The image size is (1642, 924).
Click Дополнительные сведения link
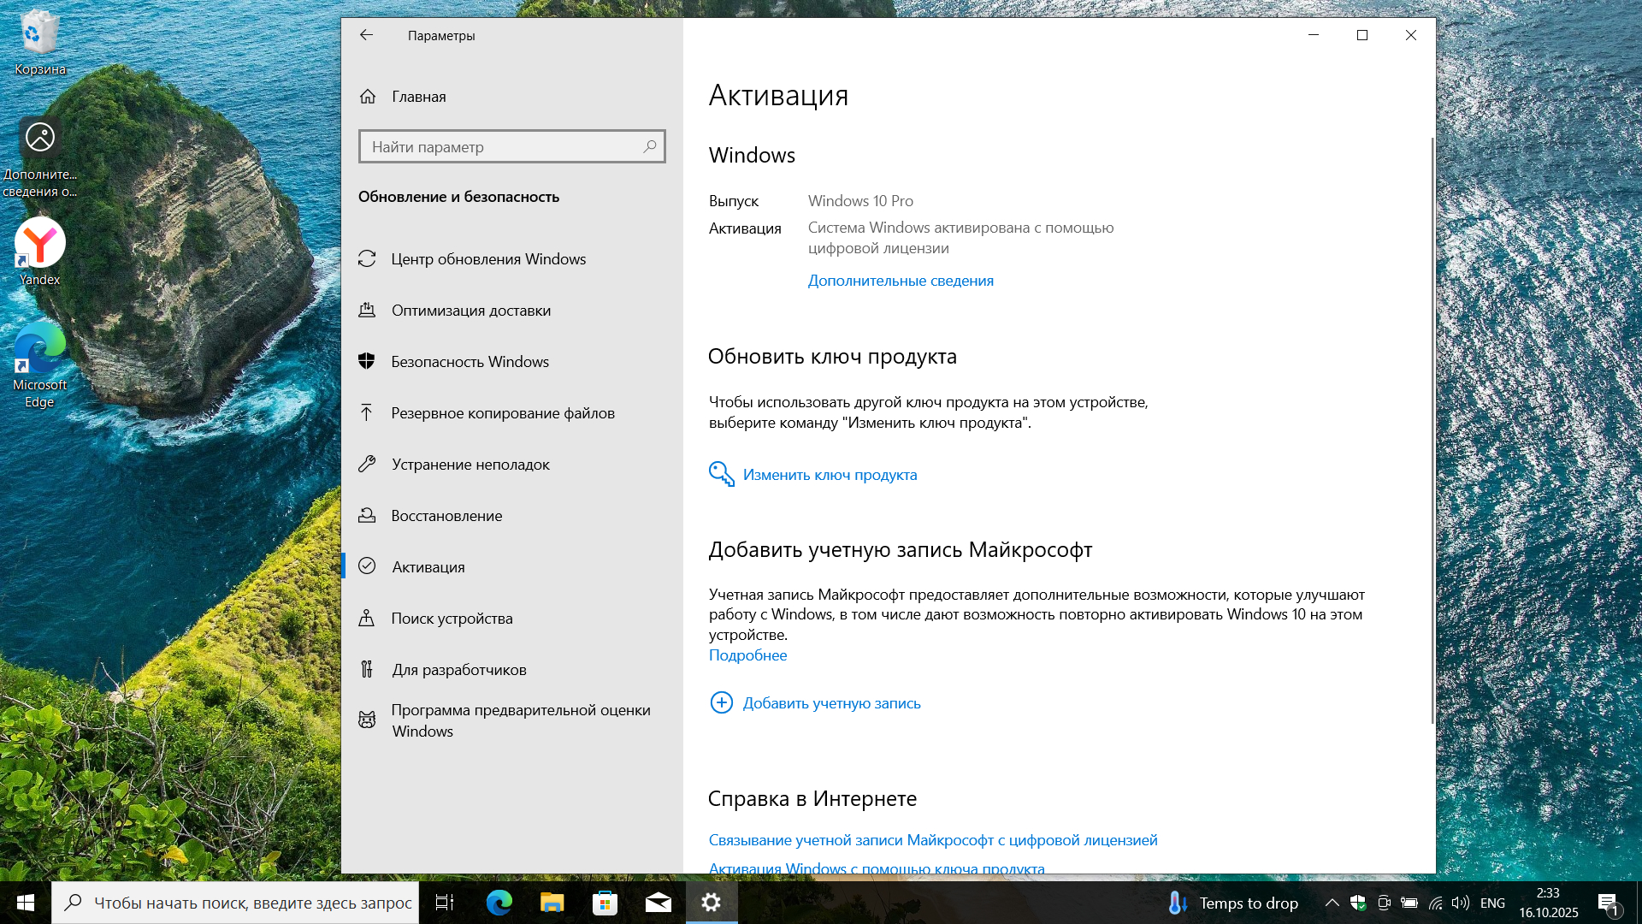pos(901,281)
